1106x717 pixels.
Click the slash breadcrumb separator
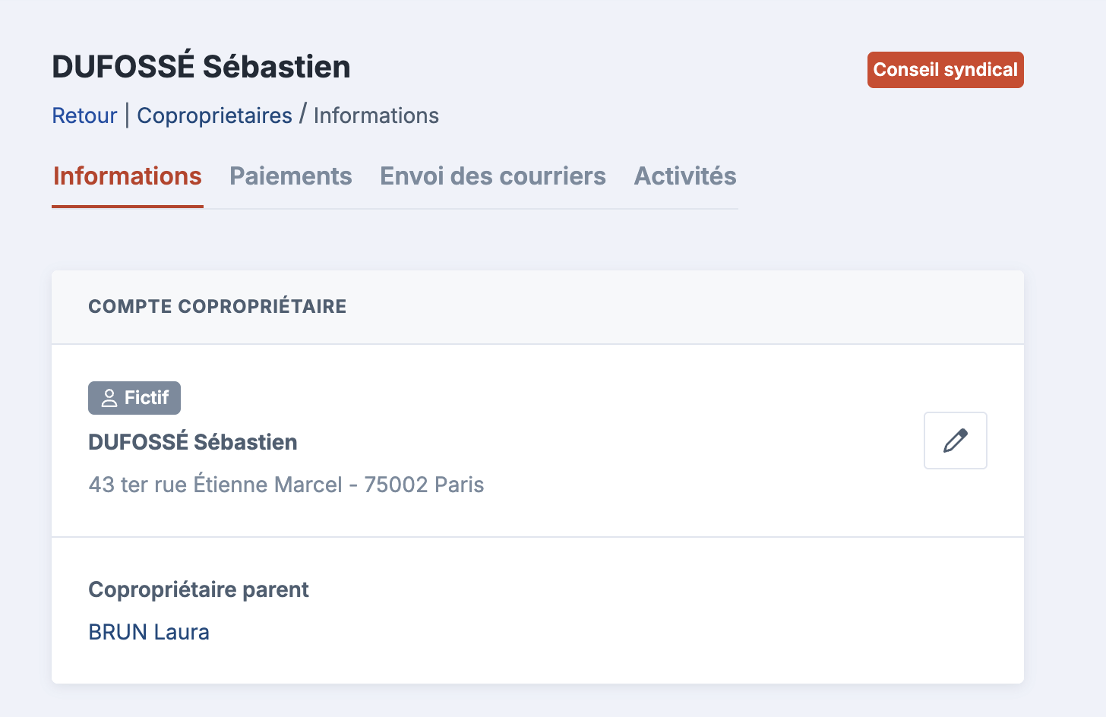click(302, 115)
